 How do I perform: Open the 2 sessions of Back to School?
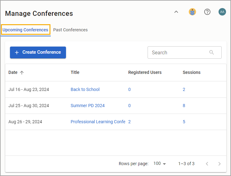184,89
